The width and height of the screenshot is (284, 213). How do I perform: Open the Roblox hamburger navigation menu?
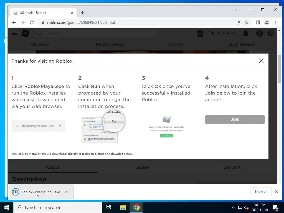tap(15, 33)
